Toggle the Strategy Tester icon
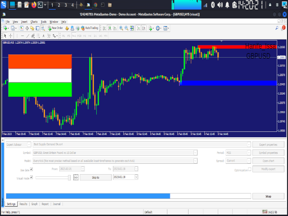The width and height of the screenshot is (288, 216). (x=43, y=28)
